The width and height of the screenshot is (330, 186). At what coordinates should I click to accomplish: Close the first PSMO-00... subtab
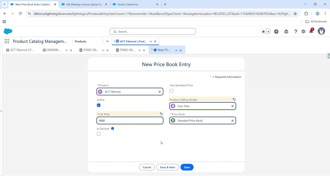pos(108,50)
